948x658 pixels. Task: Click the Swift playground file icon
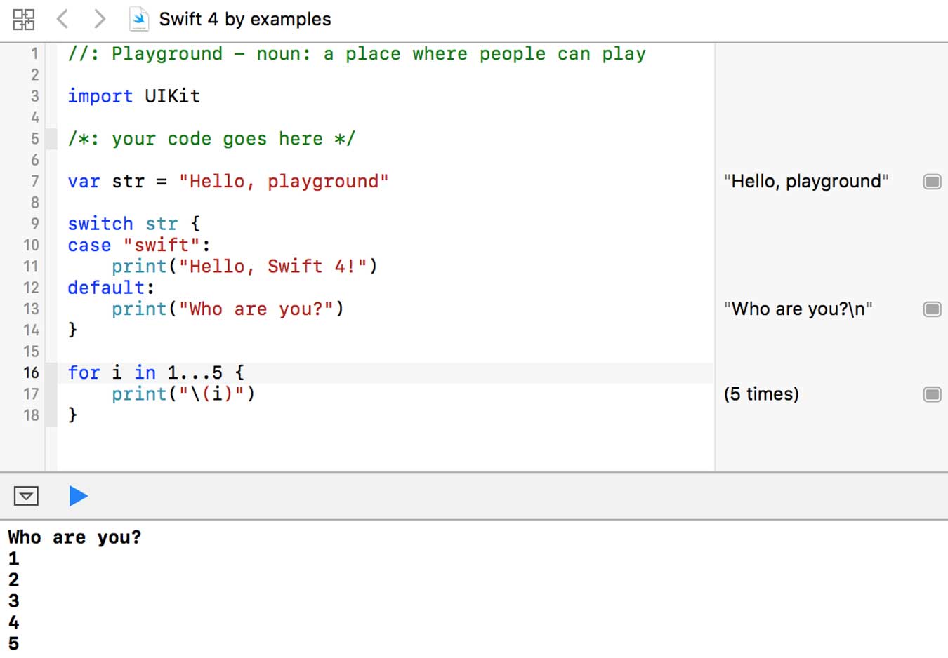pos(139,19)
